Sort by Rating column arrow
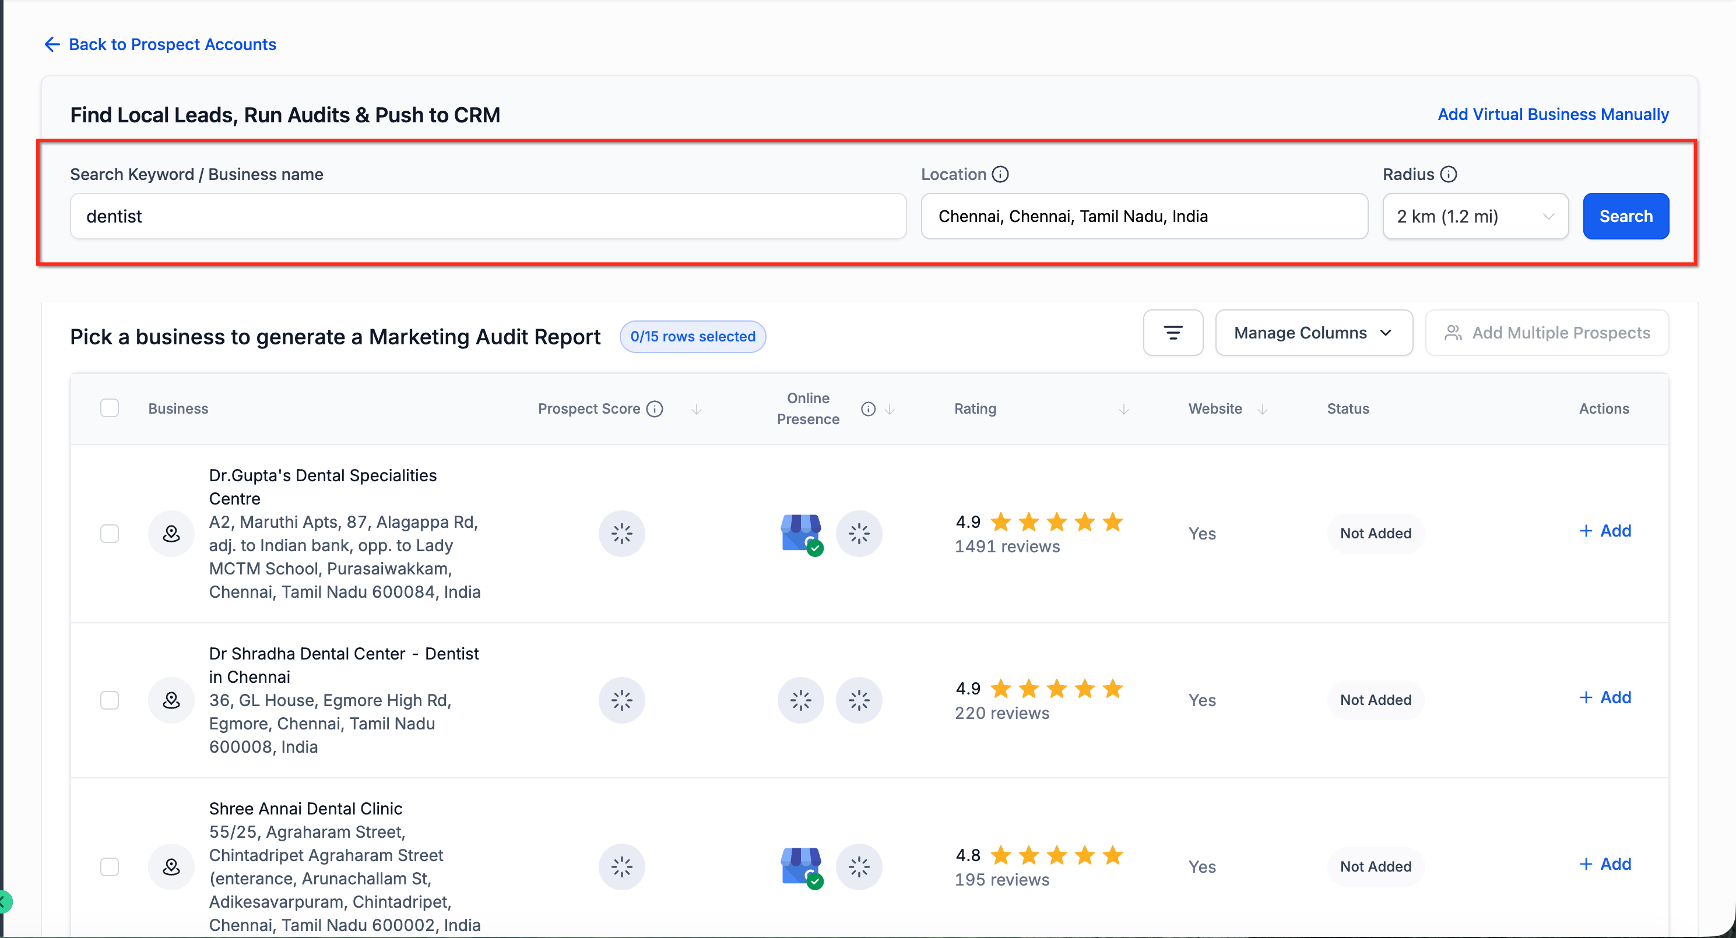 1123,410
